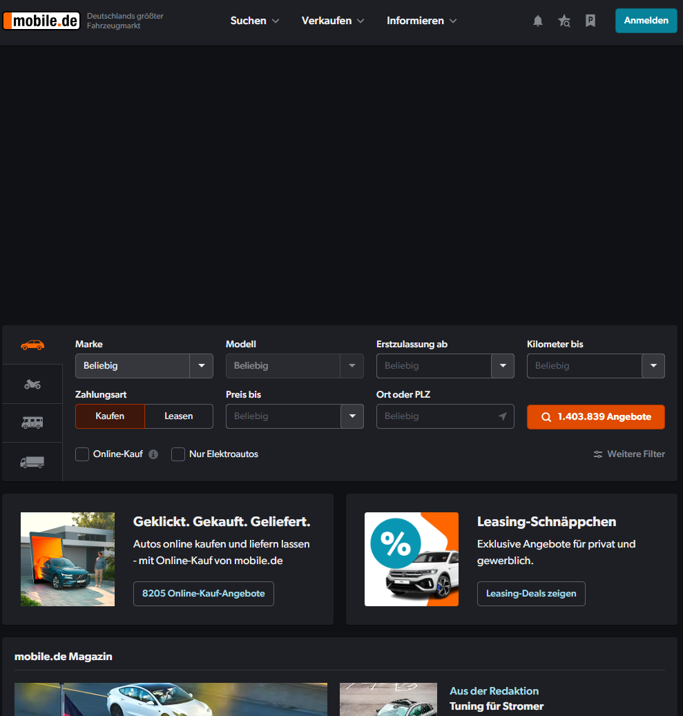
Task: Open 8205 Online-Kauf-Angebote
Action: point(204,594)
